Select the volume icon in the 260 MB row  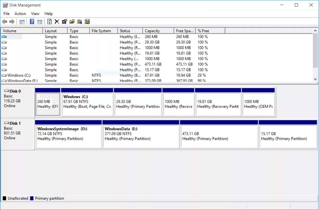pos(4,37)
